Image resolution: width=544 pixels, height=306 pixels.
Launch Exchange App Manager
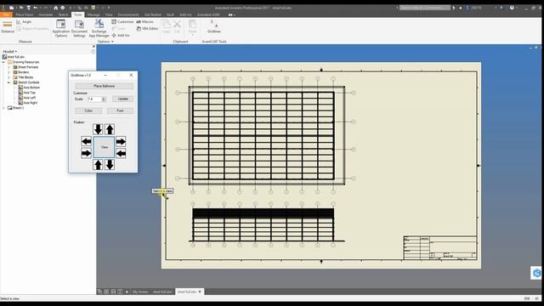[99, 28]
